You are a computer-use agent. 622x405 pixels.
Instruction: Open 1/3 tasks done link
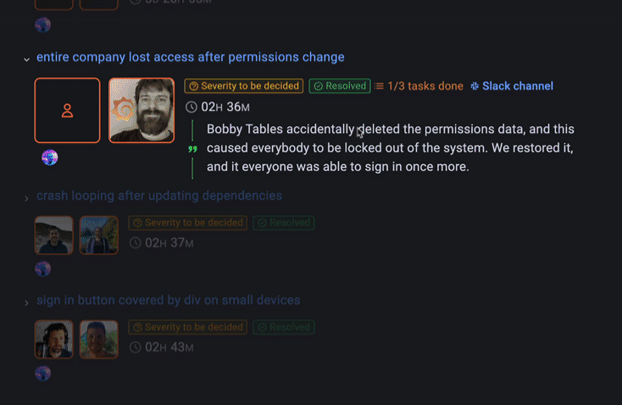coord(425,86)
